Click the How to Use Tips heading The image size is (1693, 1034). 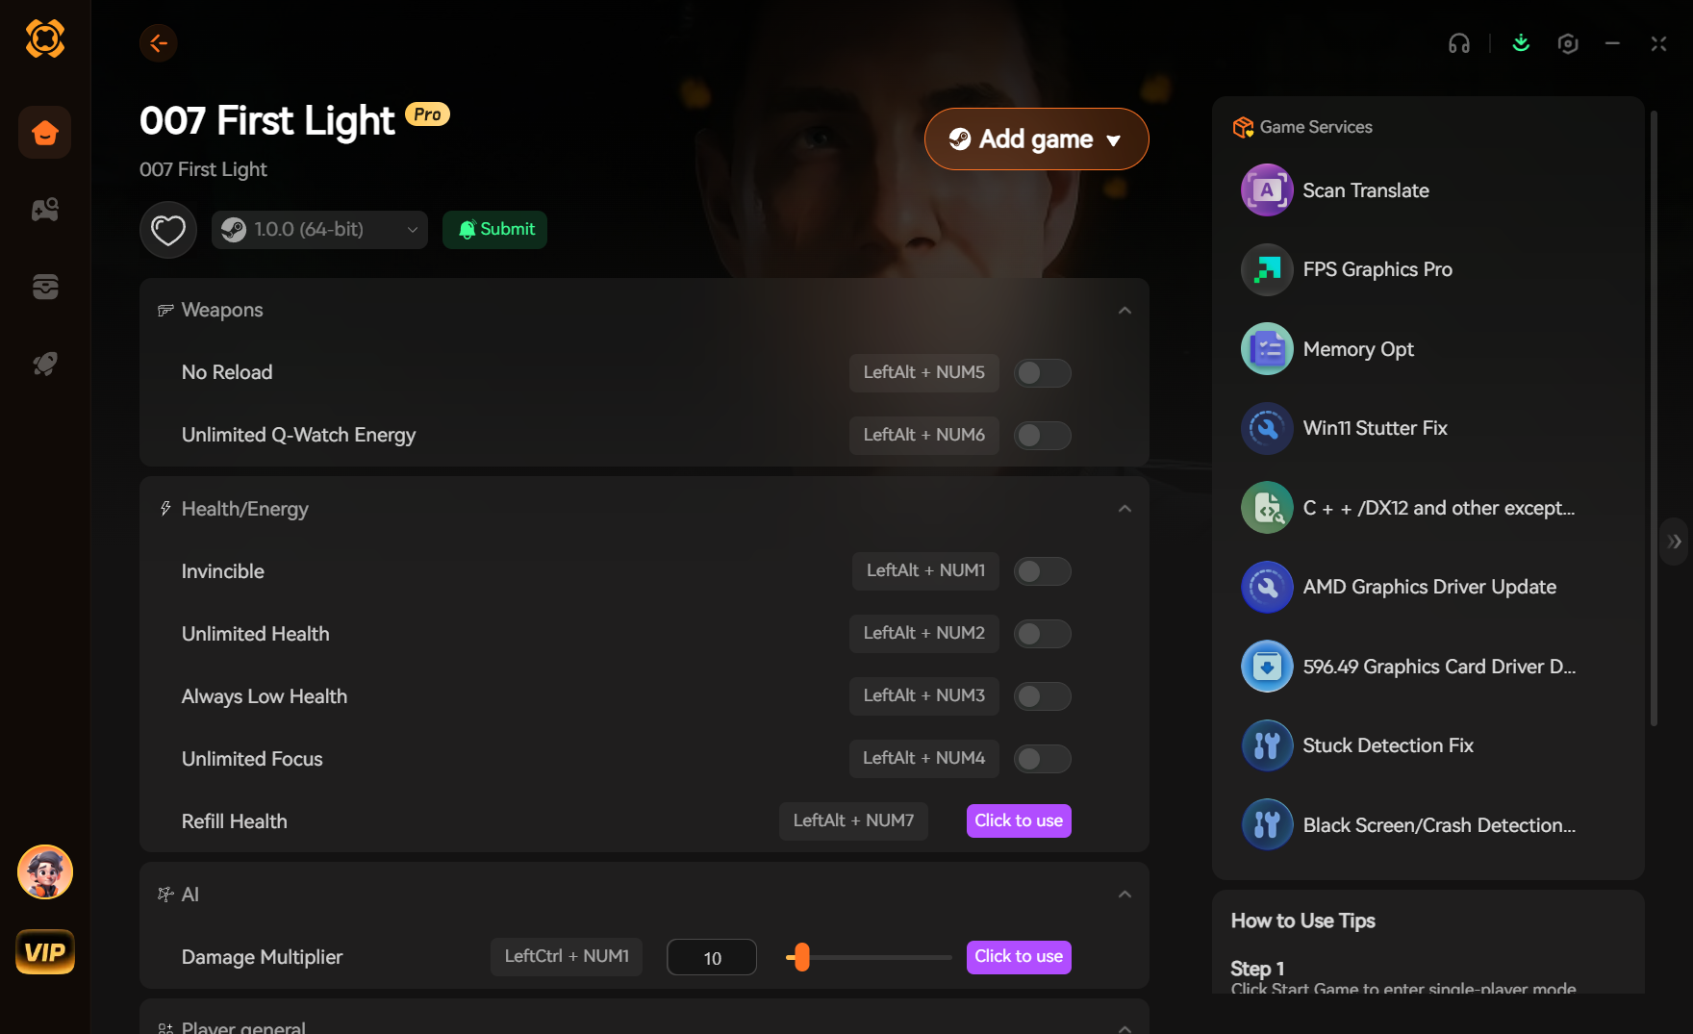point(1303,921)
